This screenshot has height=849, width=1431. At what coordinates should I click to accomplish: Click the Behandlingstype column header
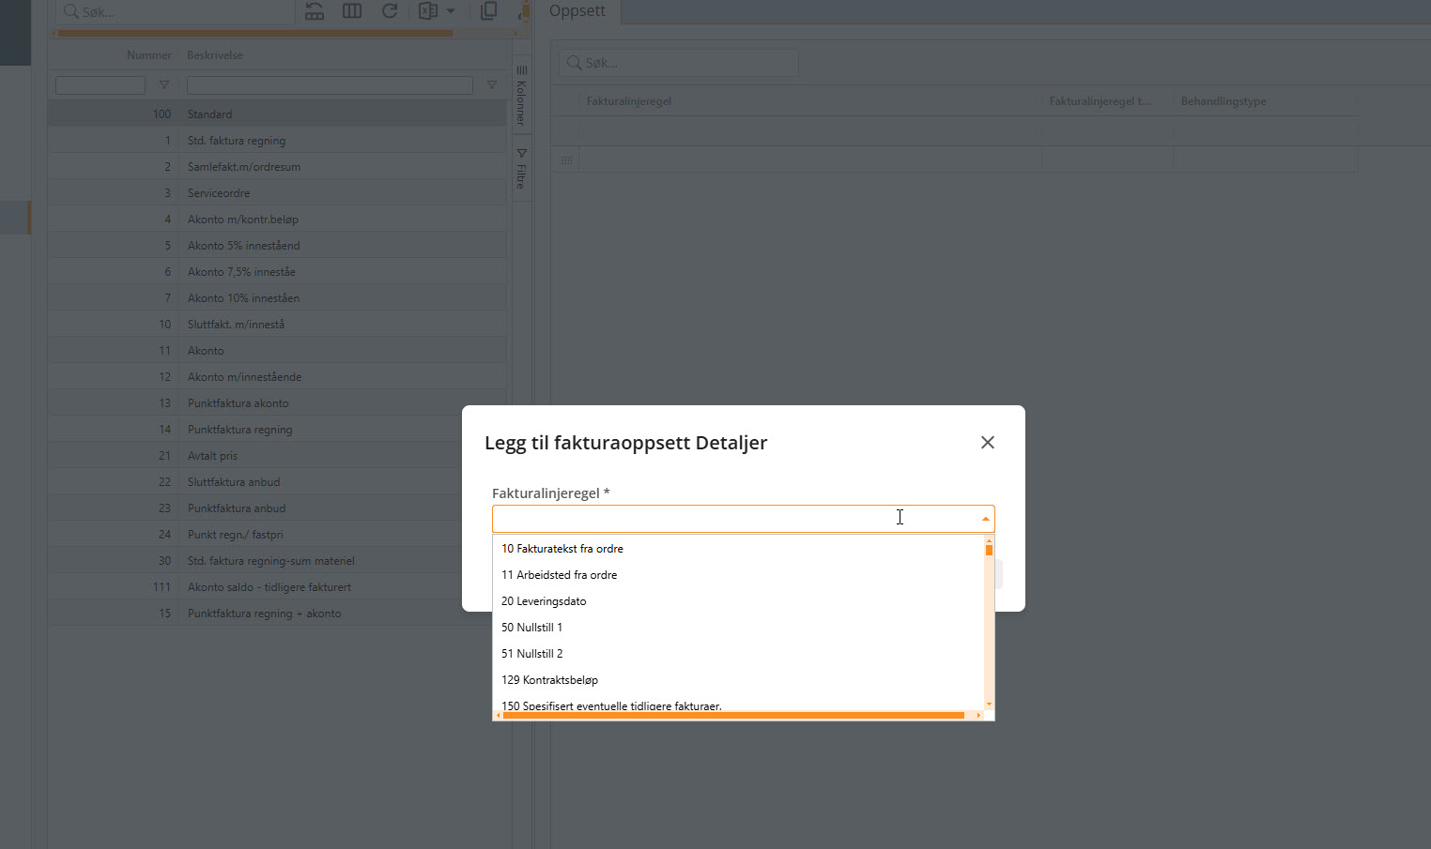[1223, 101]
